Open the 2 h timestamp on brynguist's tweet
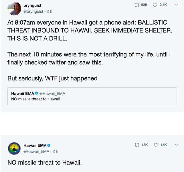184x172 pixels. [x=49, y=11]
